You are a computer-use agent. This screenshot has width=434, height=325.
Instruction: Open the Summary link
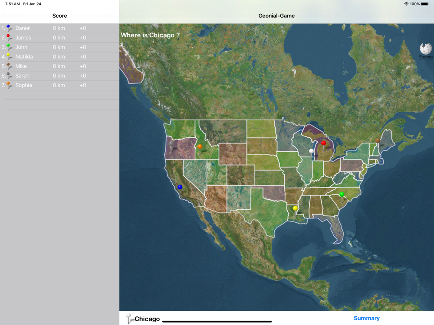tap(366, 318)
